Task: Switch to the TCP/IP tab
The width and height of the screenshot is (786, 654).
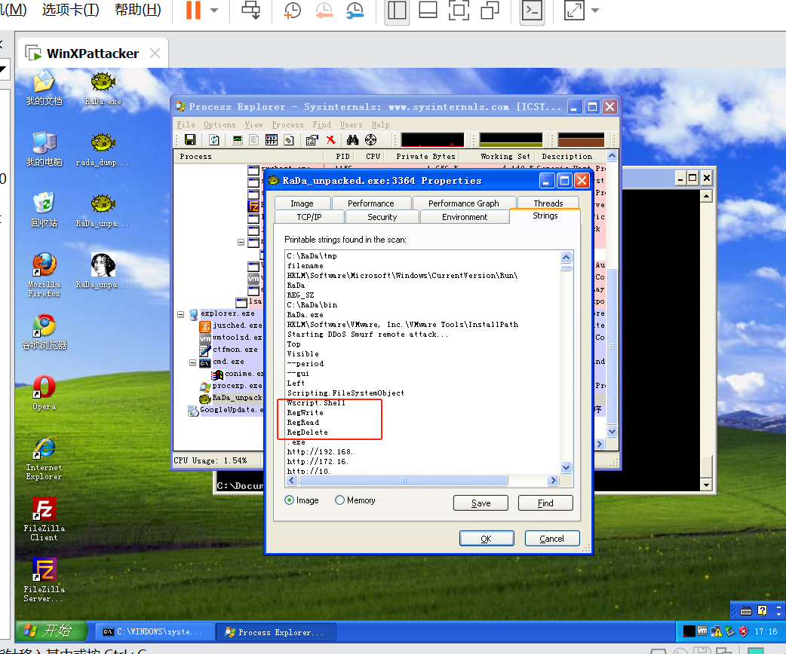Action: 309,217
